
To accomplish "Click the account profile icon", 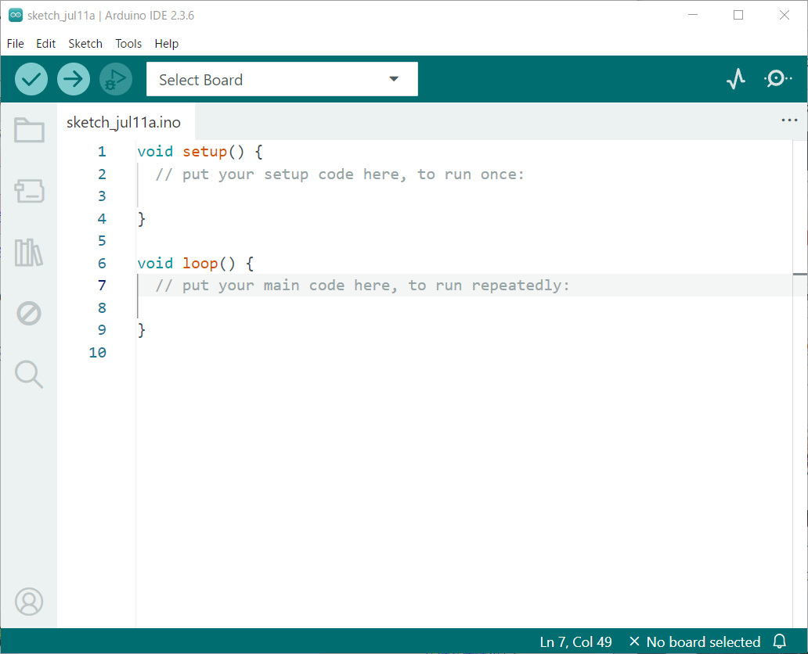I will [29, 602].
